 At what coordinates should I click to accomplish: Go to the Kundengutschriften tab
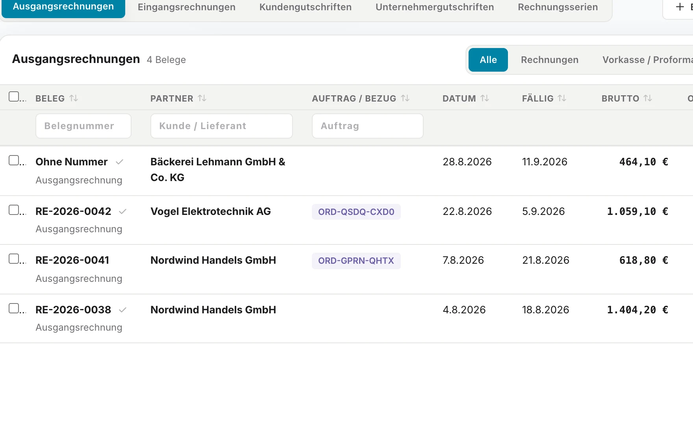click(x=306, y=7)
